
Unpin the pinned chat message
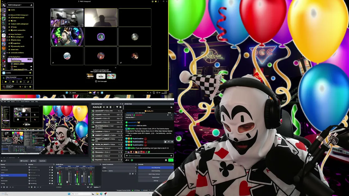[168, 115]
